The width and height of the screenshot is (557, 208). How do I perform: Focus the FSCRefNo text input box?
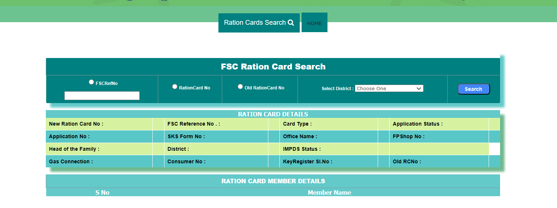102,96
